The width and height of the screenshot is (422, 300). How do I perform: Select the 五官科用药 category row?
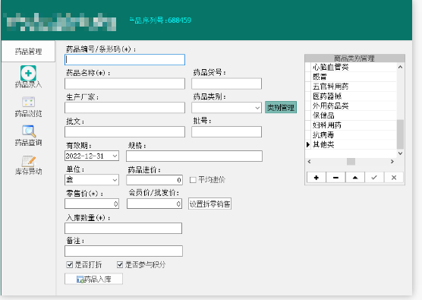354,87
